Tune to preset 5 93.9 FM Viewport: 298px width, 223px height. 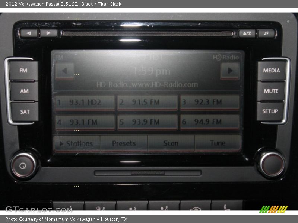tap(148, 122)
